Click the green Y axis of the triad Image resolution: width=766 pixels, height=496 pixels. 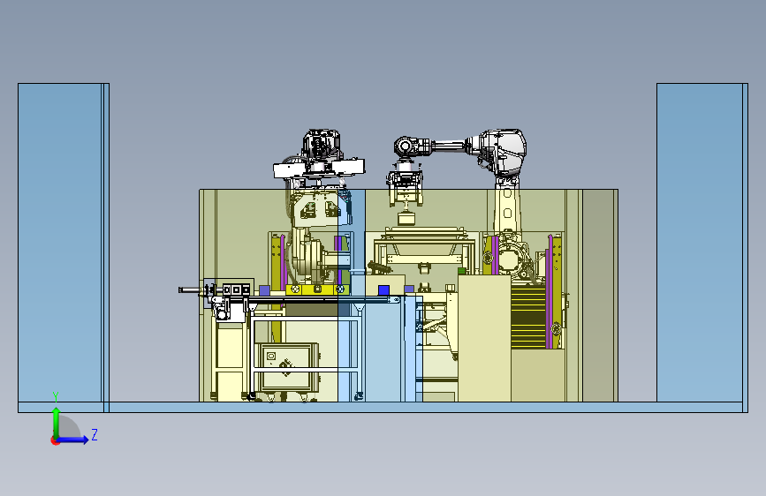(x=56, y=422)
